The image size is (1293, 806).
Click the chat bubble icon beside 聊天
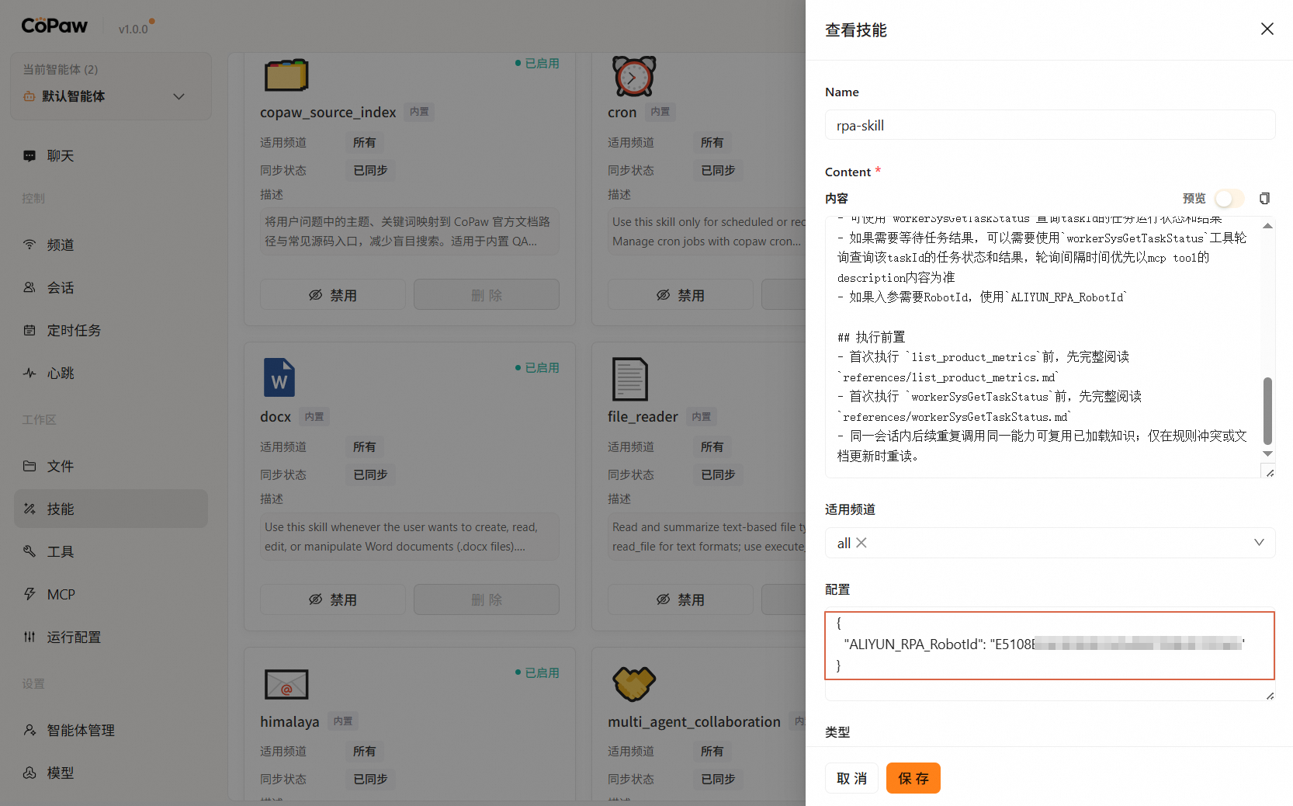(29, 156)
